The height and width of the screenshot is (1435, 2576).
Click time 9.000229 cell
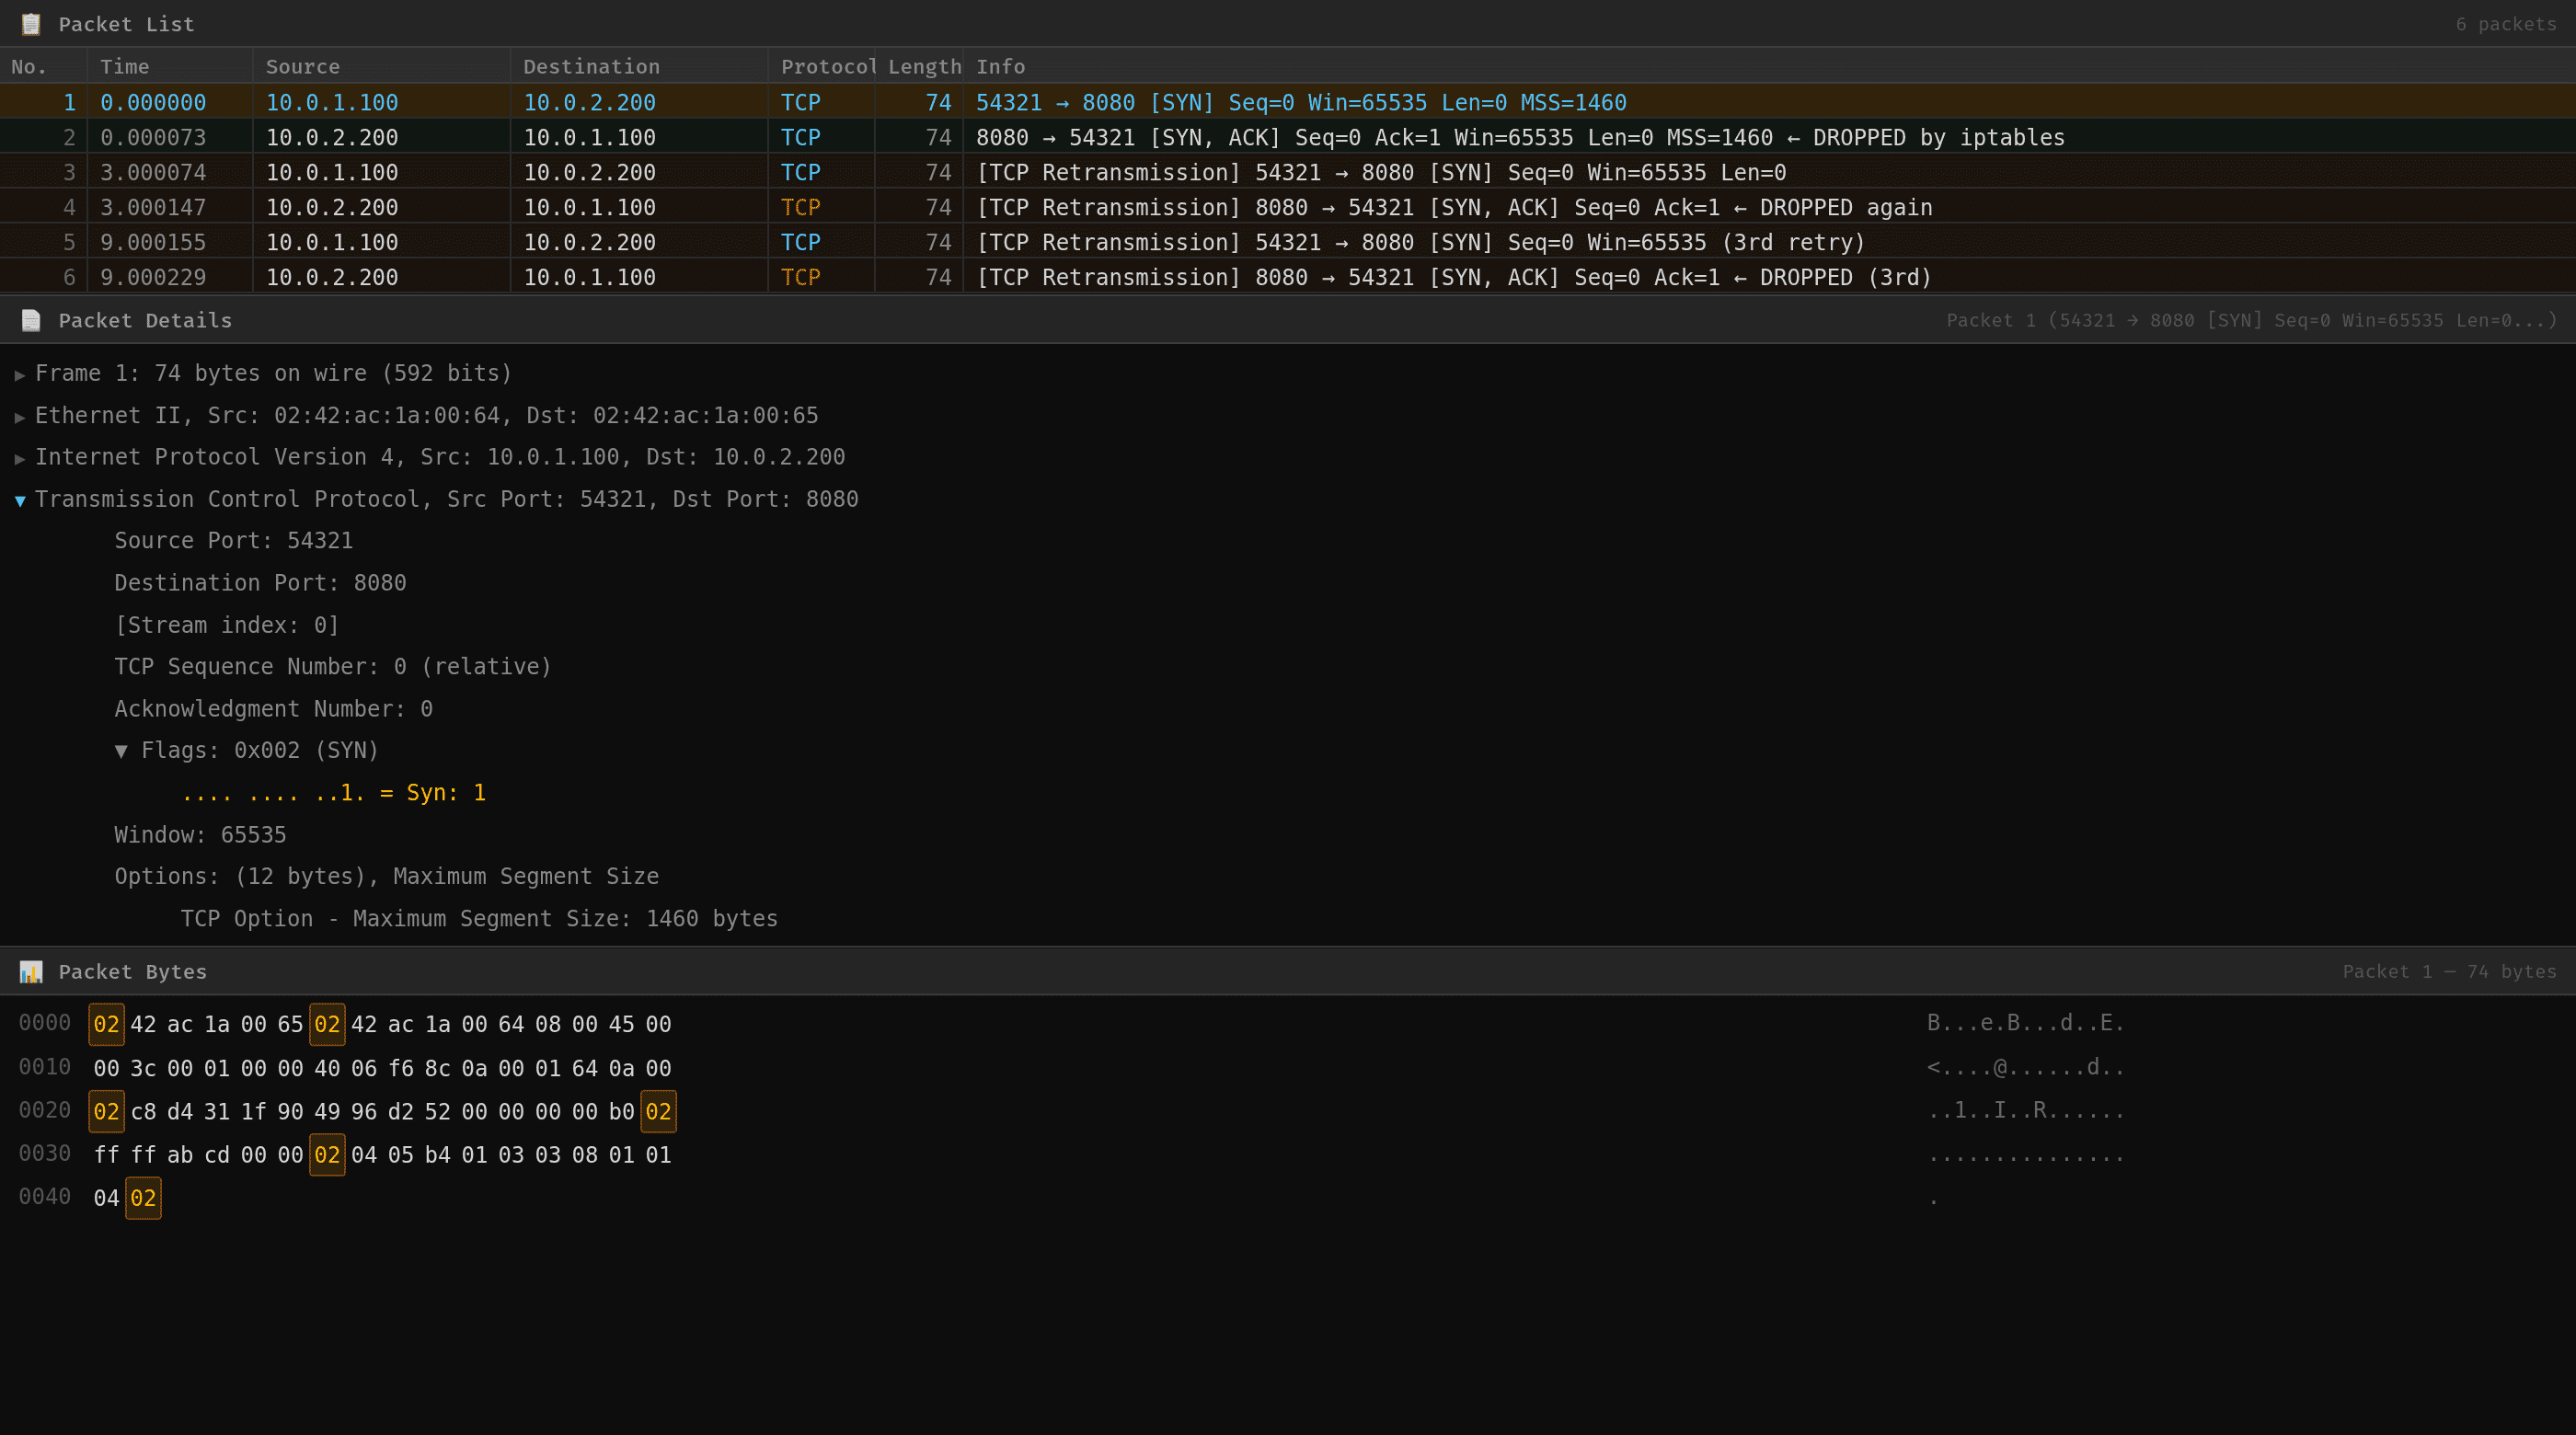[153, 277]
